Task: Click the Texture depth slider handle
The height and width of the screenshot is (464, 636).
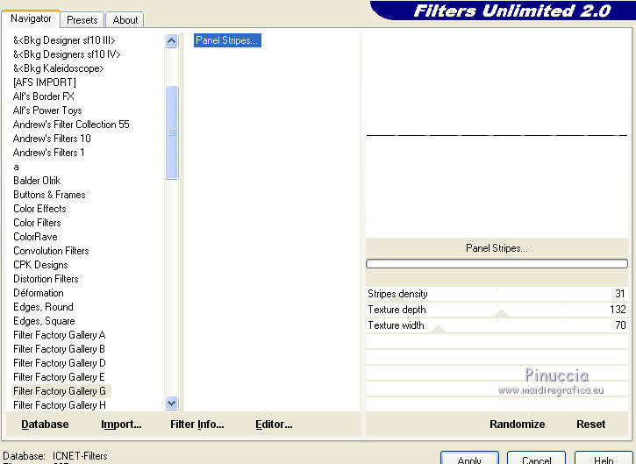Action: point(501,313)
